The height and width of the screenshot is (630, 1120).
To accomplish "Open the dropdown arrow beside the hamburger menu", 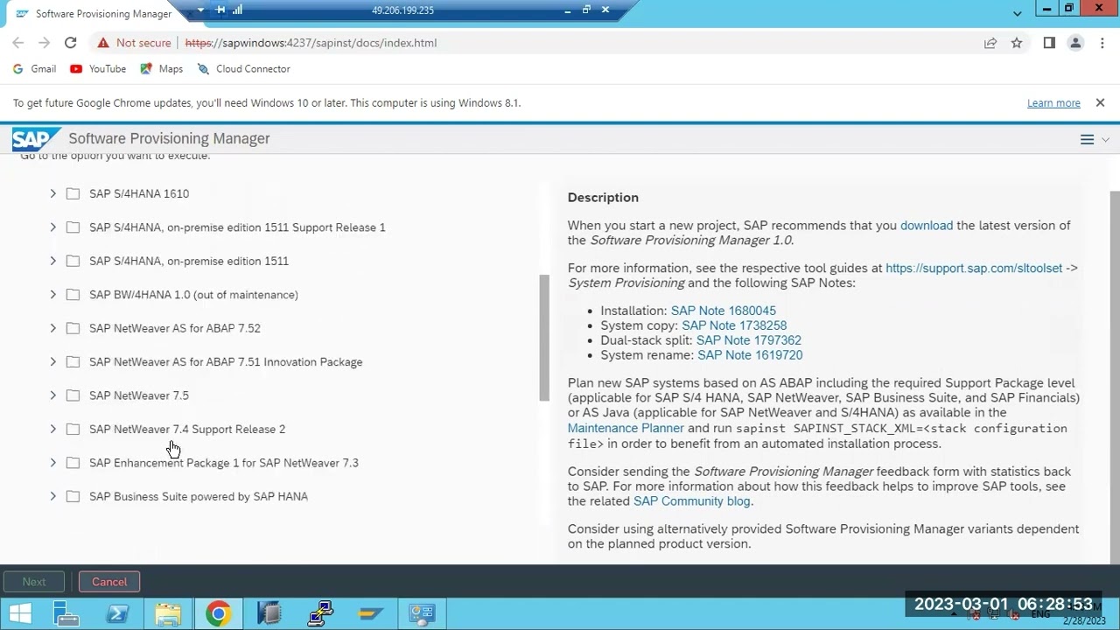I will (1105, 140).
